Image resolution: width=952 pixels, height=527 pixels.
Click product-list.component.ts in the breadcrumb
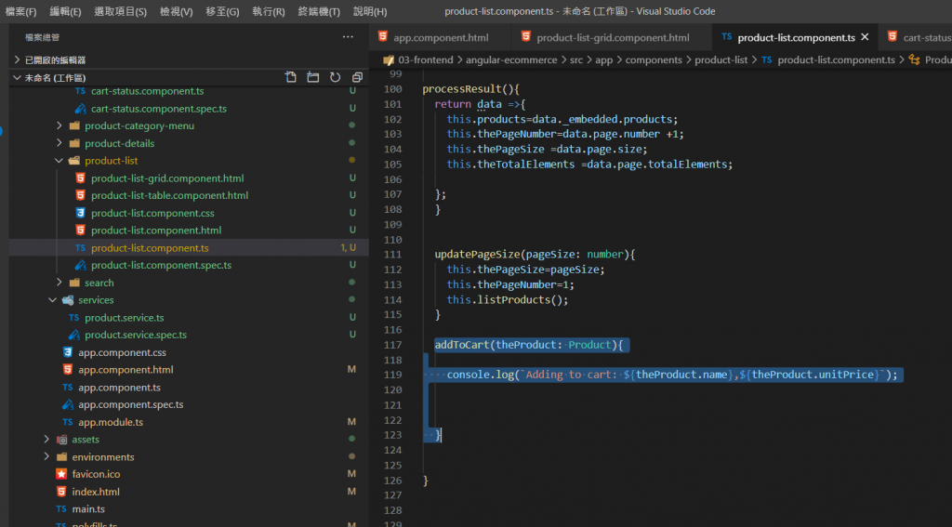[x=836, y=59]
